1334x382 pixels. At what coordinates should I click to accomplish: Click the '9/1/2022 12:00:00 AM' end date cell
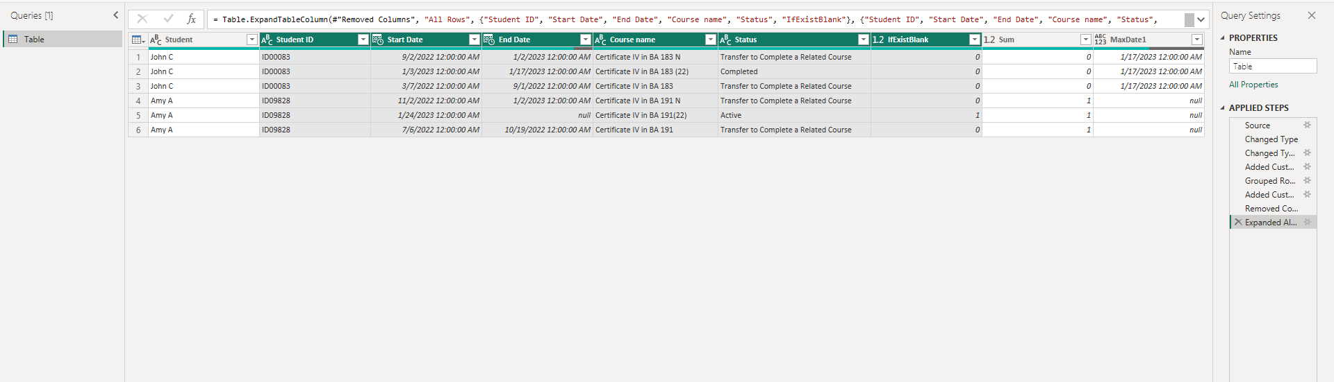537,86
